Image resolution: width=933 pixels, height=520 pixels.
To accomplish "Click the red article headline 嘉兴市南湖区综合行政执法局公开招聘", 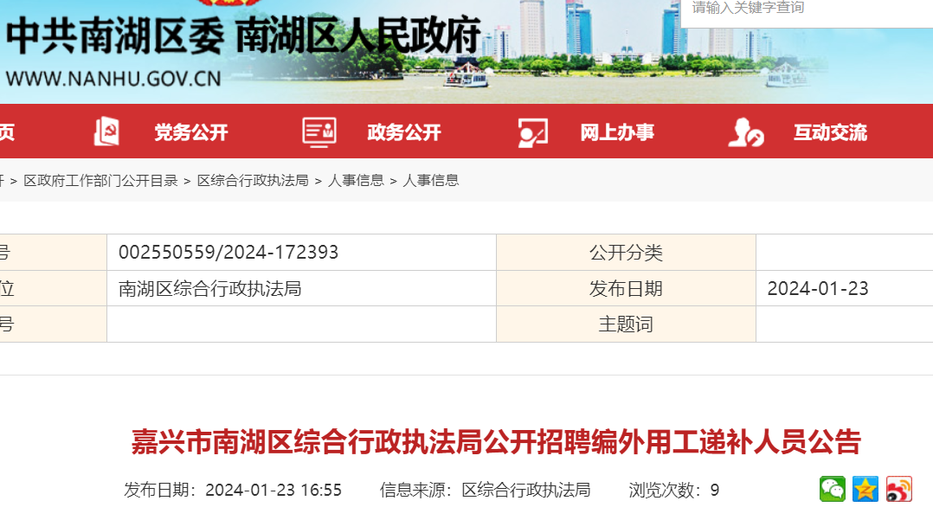I will point(496,441).
